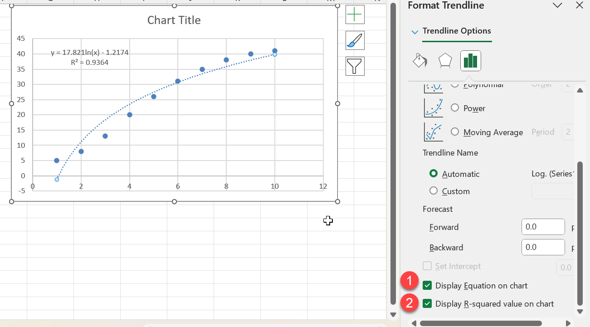Open the Chart Filters funnel button

pyautogui.click(x=355, y=66)
